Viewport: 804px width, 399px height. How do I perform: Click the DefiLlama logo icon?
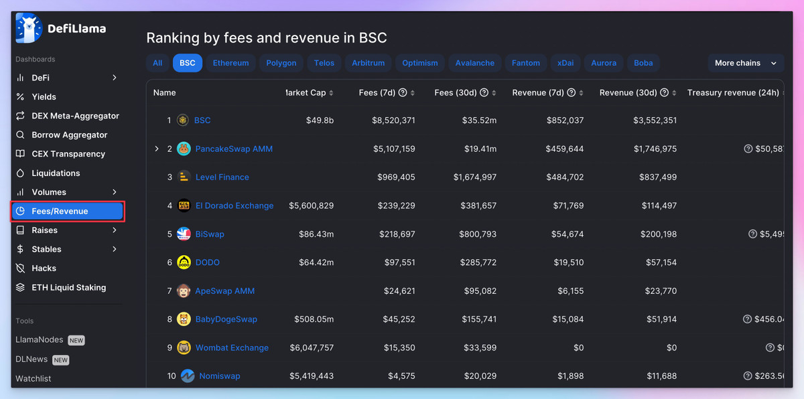point(29,28)
